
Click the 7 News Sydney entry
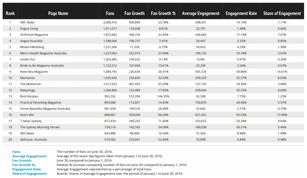click(31, 121)
